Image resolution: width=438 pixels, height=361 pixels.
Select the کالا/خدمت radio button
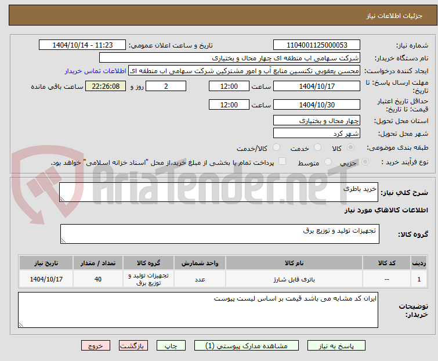[276, 147]
